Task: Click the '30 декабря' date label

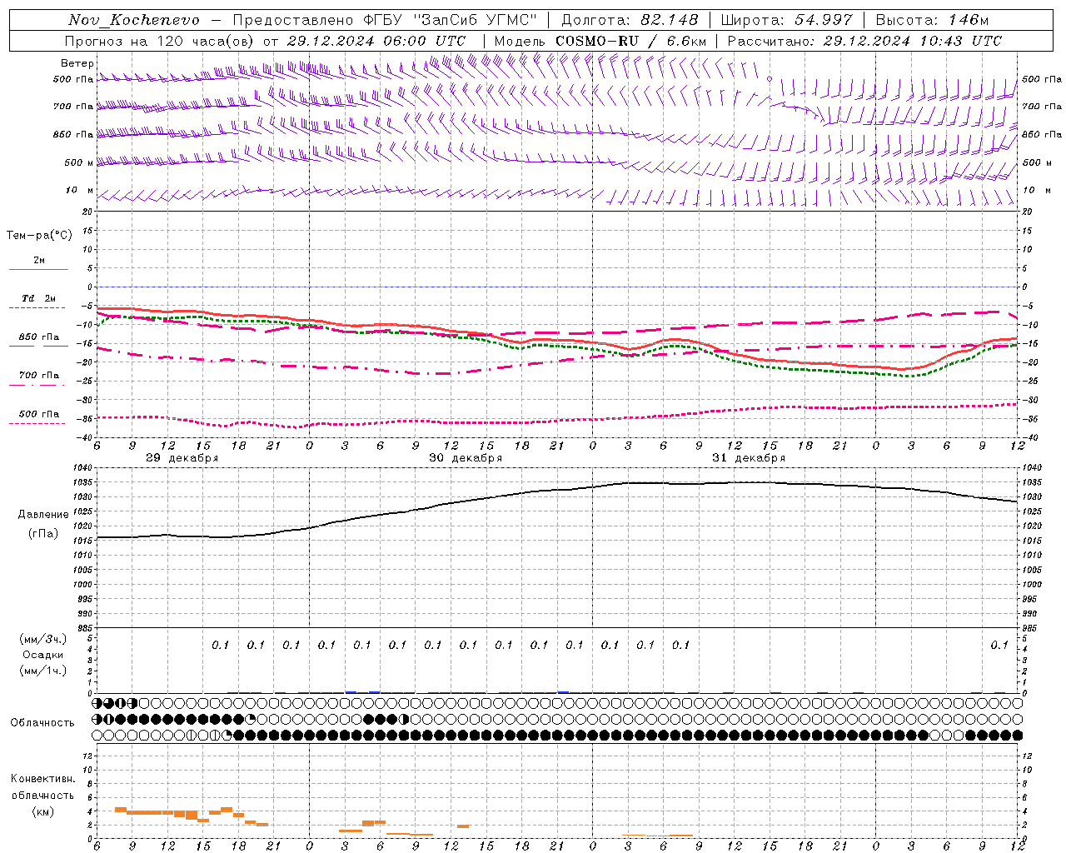Action: pyautogui.click(x=466, y=458)
